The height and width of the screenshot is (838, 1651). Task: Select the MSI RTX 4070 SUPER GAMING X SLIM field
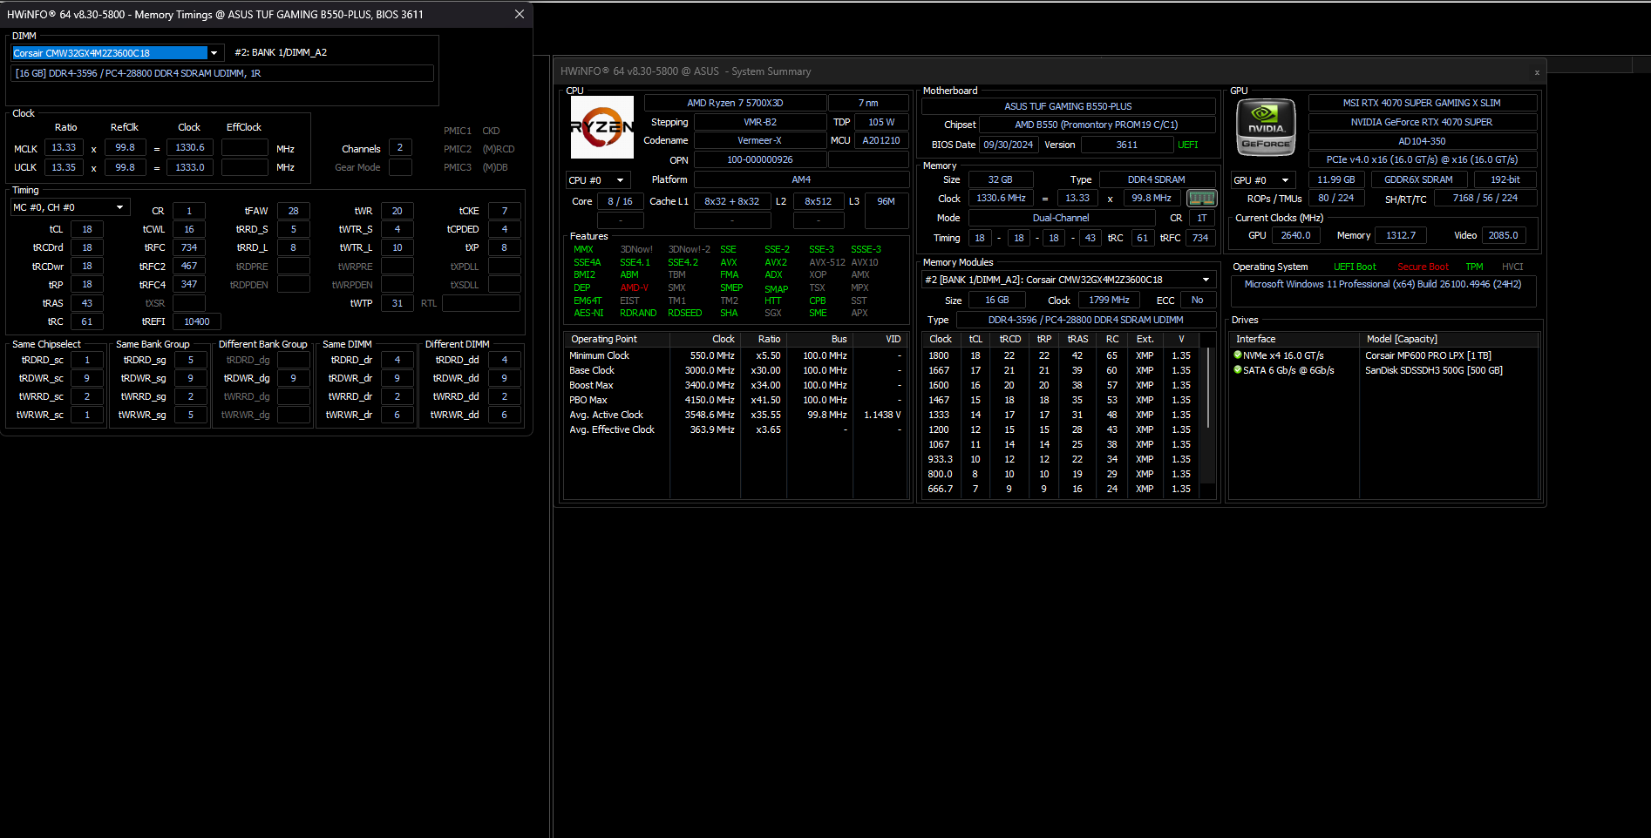click(1422, 103)
